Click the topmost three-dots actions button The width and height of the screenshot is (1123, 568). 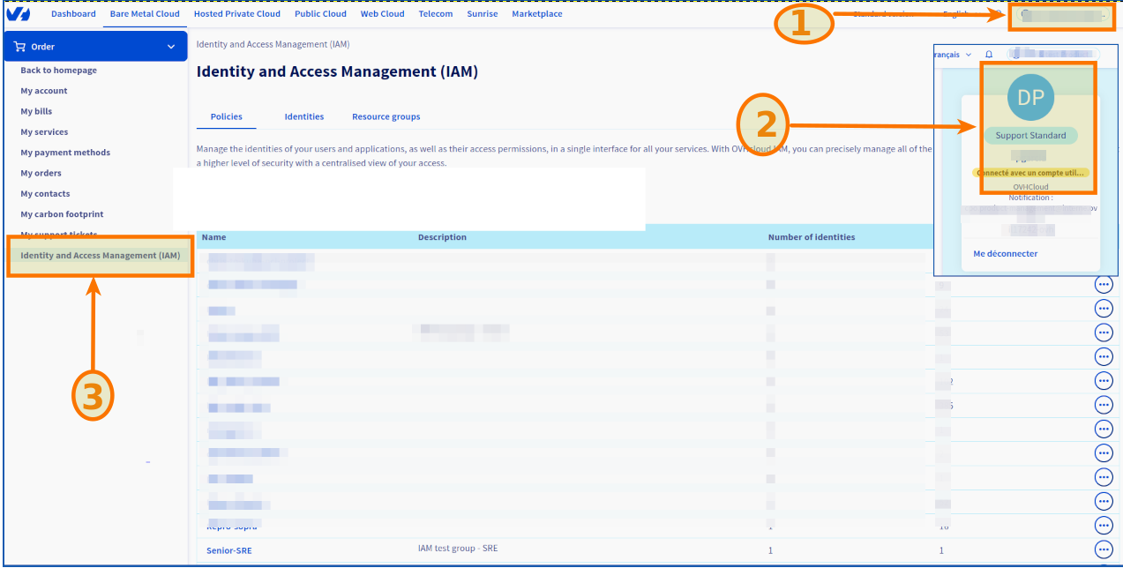pyautogui.click(x=1103, y=284)
